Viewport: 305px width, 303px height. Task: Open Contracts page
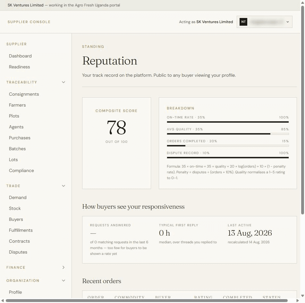20,241
